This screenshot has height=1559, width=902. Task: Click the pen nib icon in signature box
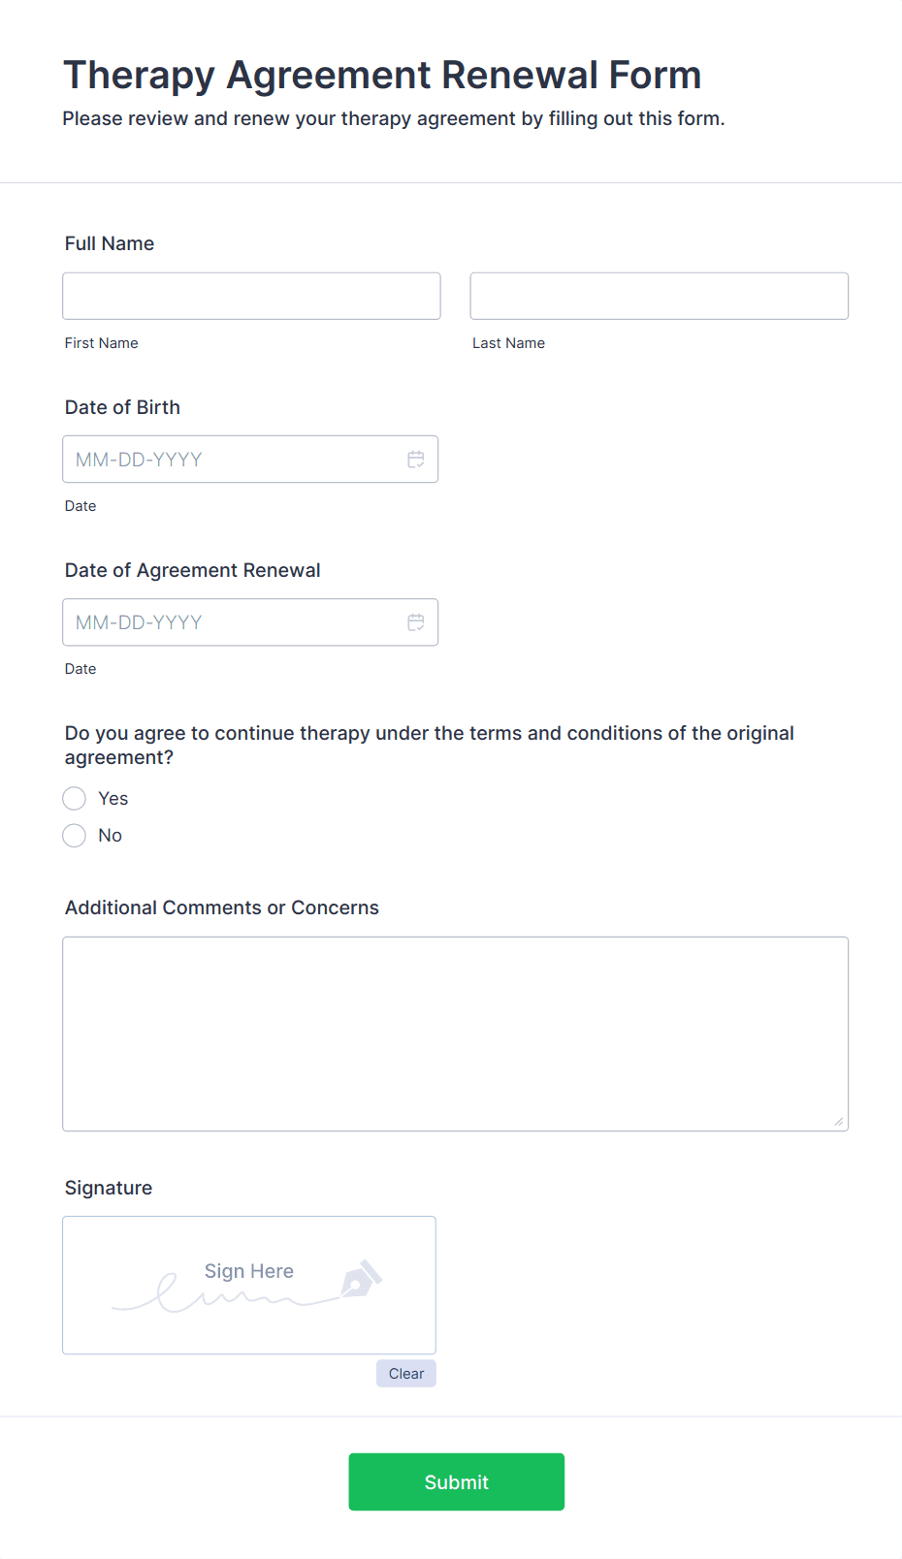click(361, 1279)
